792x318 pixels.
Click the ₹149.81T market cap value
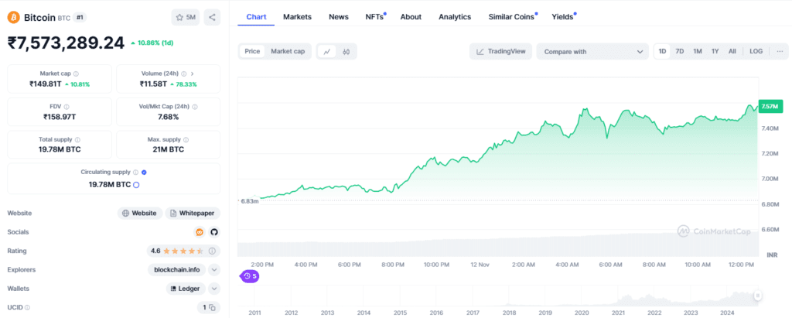click(46, 84)
